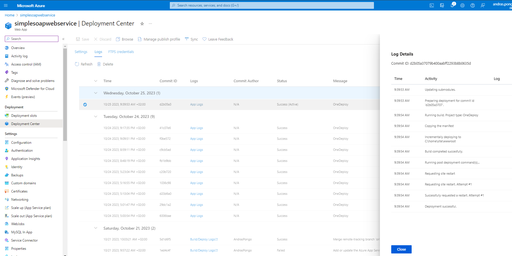The image size is (512, 256).
Task: Open App Logs for commit d2b05a3
Action: pos(196,105)
